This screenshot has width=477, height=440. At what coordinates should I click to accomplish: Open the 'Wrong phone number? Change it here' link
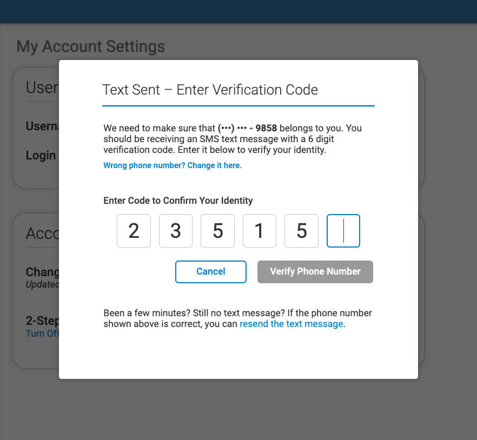pyautogui.click(x=173, y=165)
